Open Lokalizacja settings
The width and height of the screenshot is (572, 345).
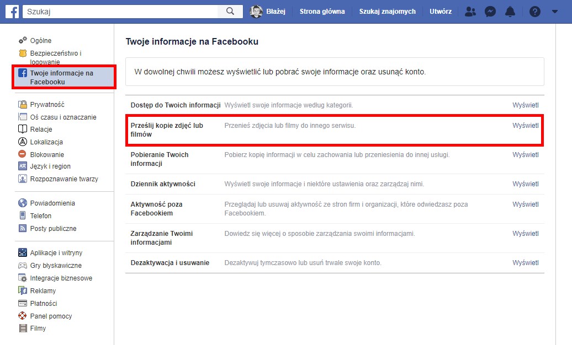47,142
